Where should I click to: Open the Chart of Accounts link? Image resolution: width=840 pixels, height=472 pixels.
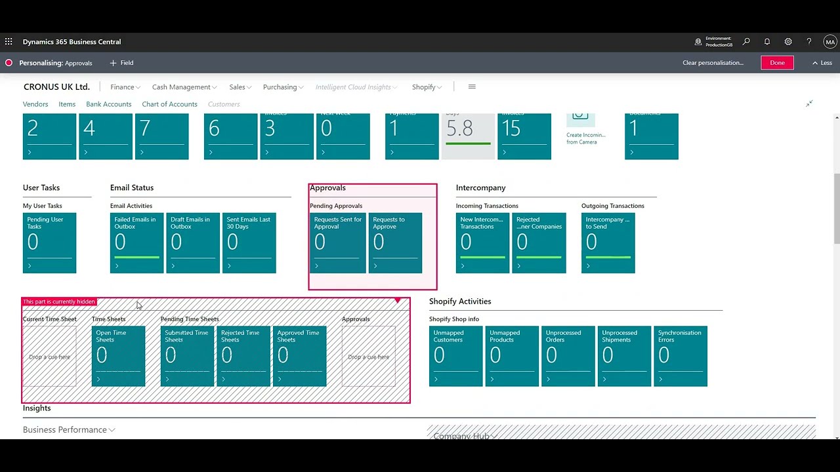169,104
